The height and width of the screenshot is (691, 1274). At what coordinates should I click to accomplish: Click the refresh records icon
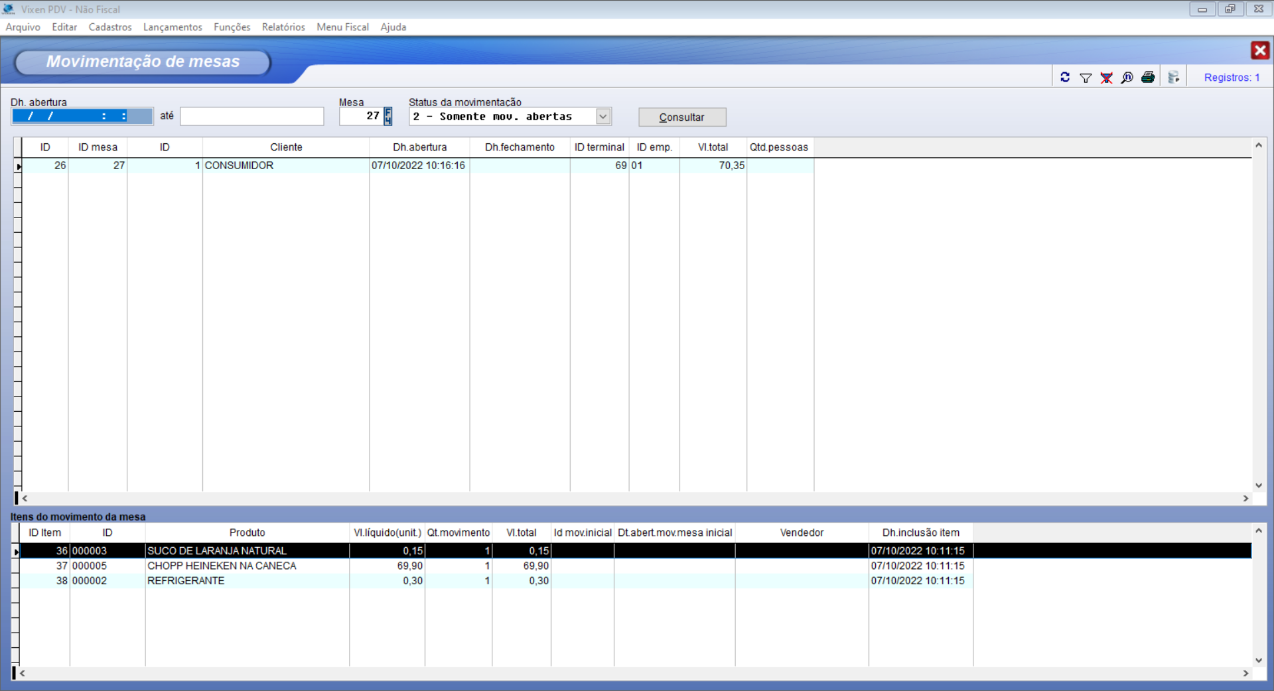pos(1065,78)
